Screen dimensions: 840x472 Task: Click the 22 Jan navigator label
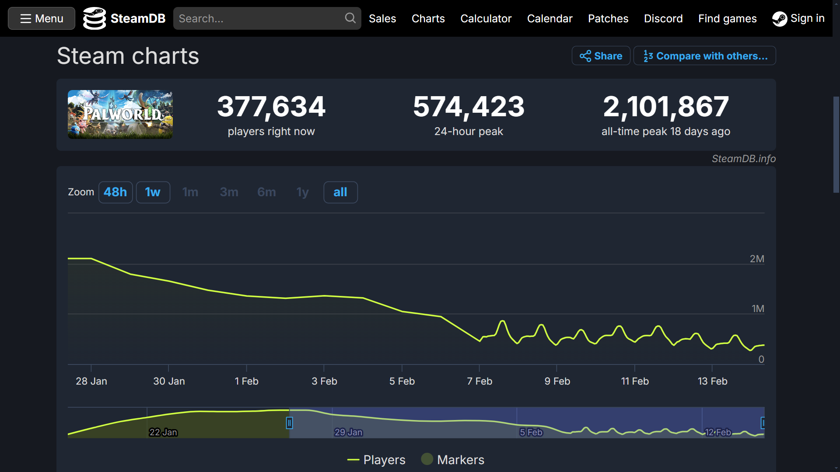[163, 432]
